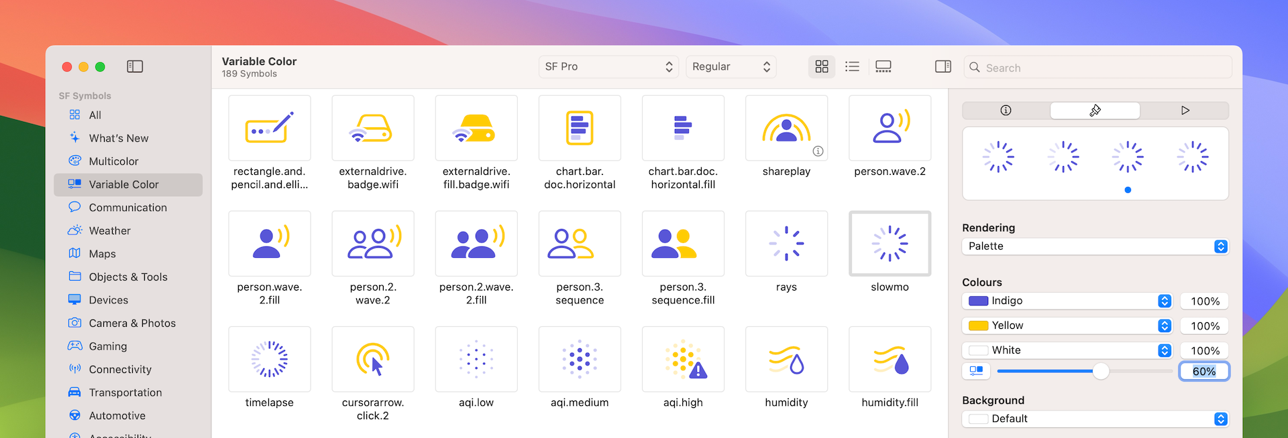Select the shareplay symbol
Screen dimensions: 1288x438
pos(786,128)
